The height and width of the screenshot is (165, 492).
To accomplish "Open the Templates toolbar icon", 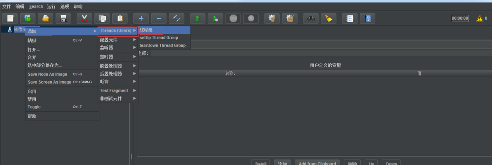I will (28, 18).
